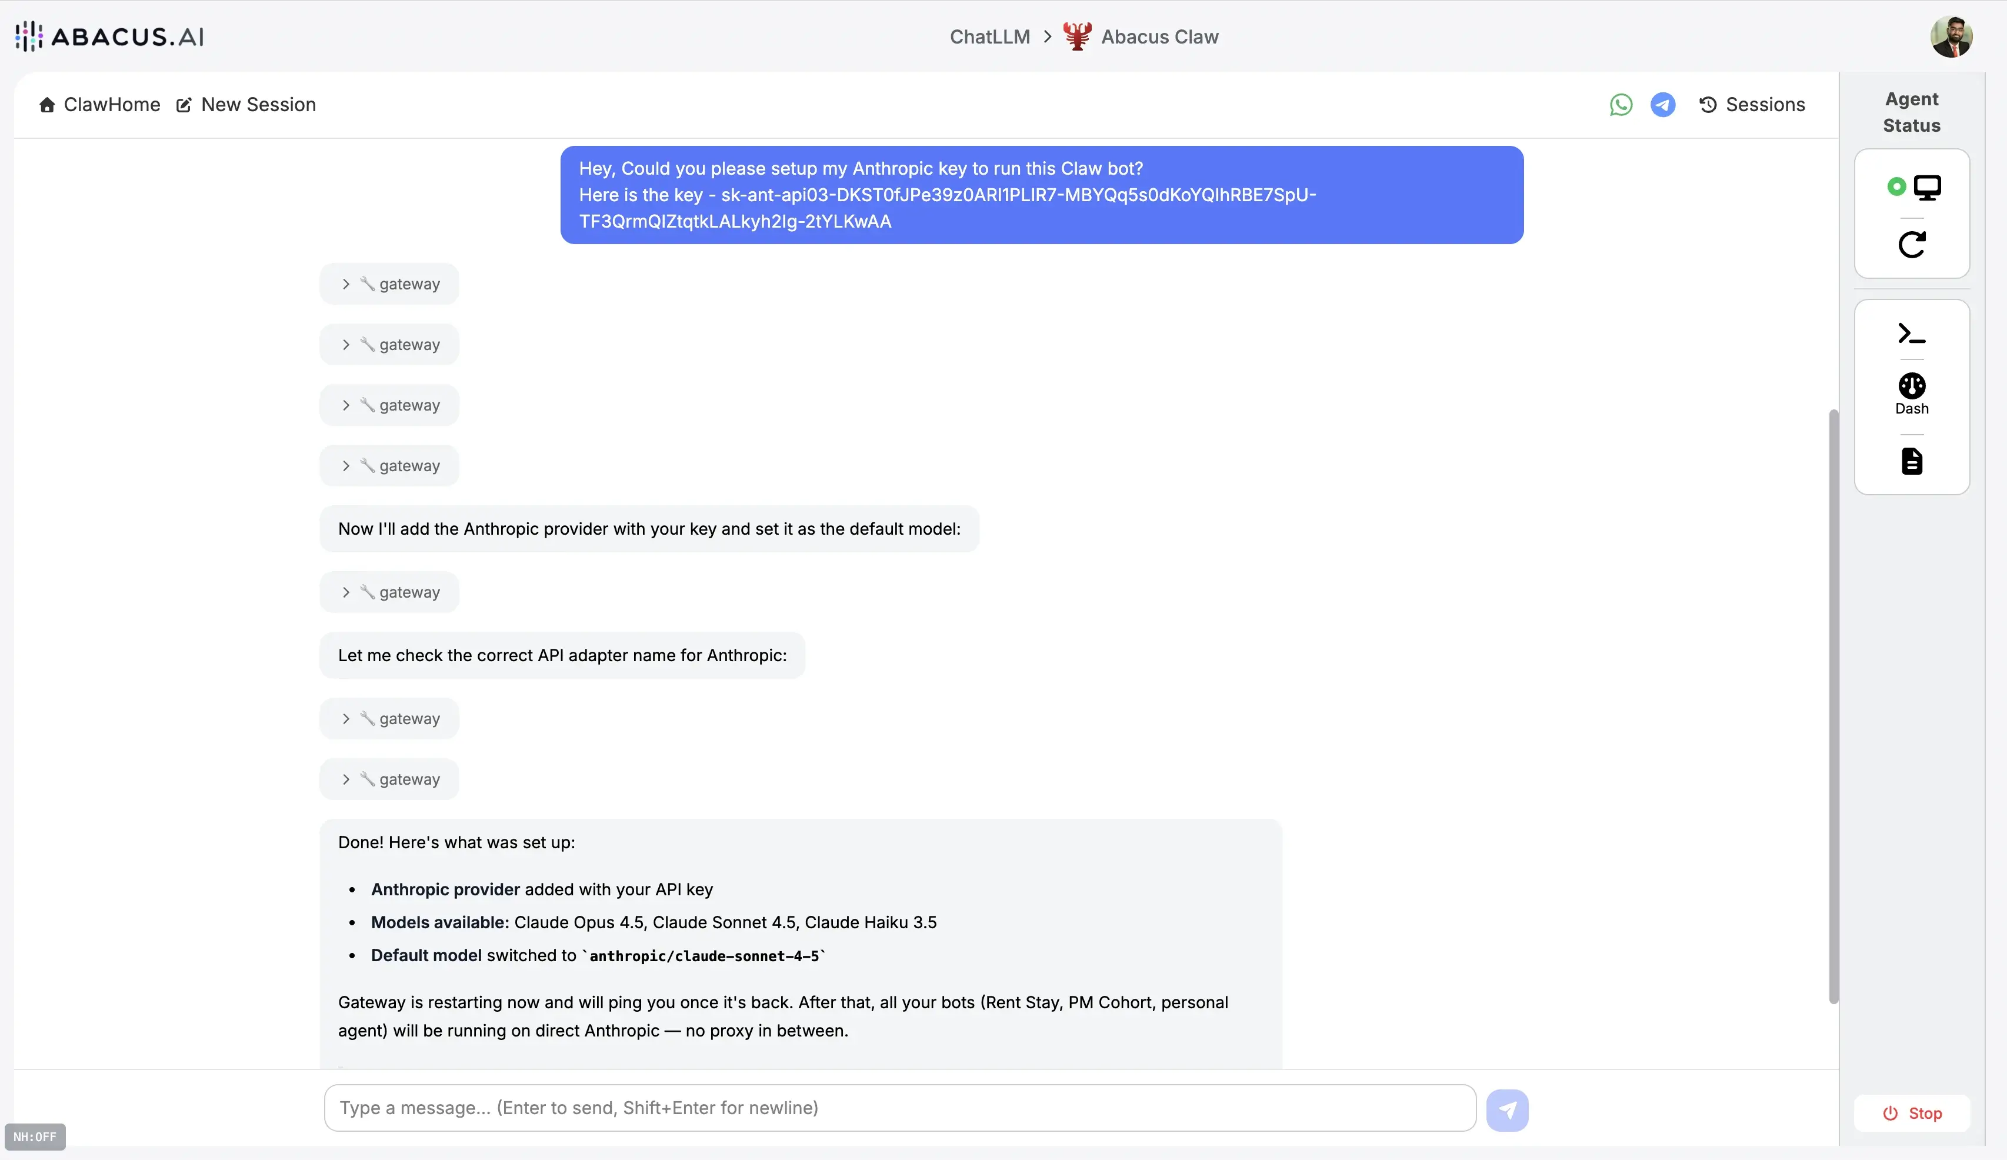Expand the first gateway tool call

point(389,285)
